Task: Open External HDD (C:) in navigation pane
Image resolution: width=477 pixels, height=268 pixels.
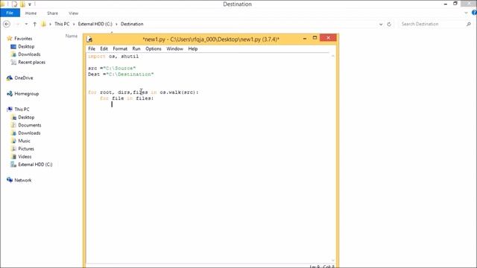Action: coord(35,165)
